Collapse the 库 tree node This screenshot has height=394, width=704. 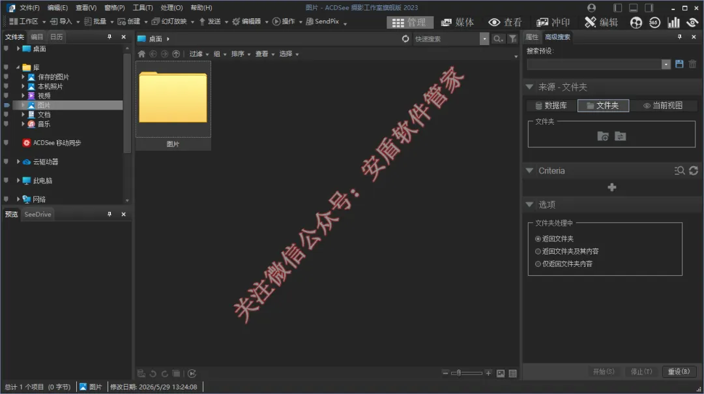(x=18, y=67)
